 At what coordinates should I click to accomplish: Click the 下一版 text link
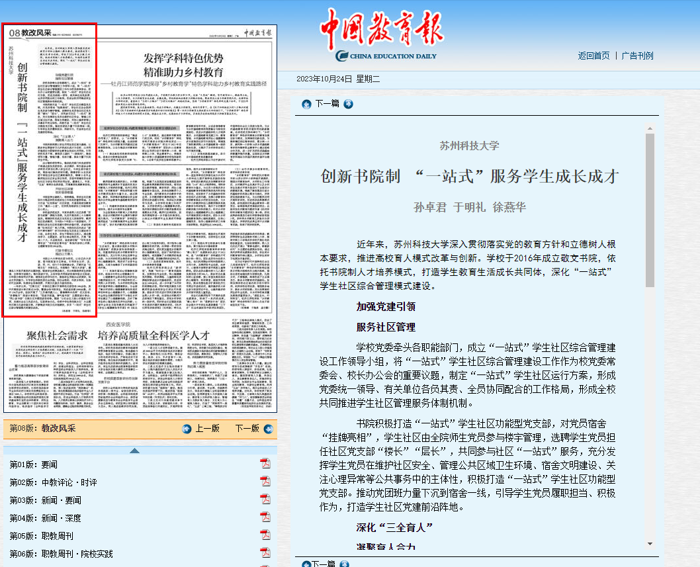[x=247, y=429]
